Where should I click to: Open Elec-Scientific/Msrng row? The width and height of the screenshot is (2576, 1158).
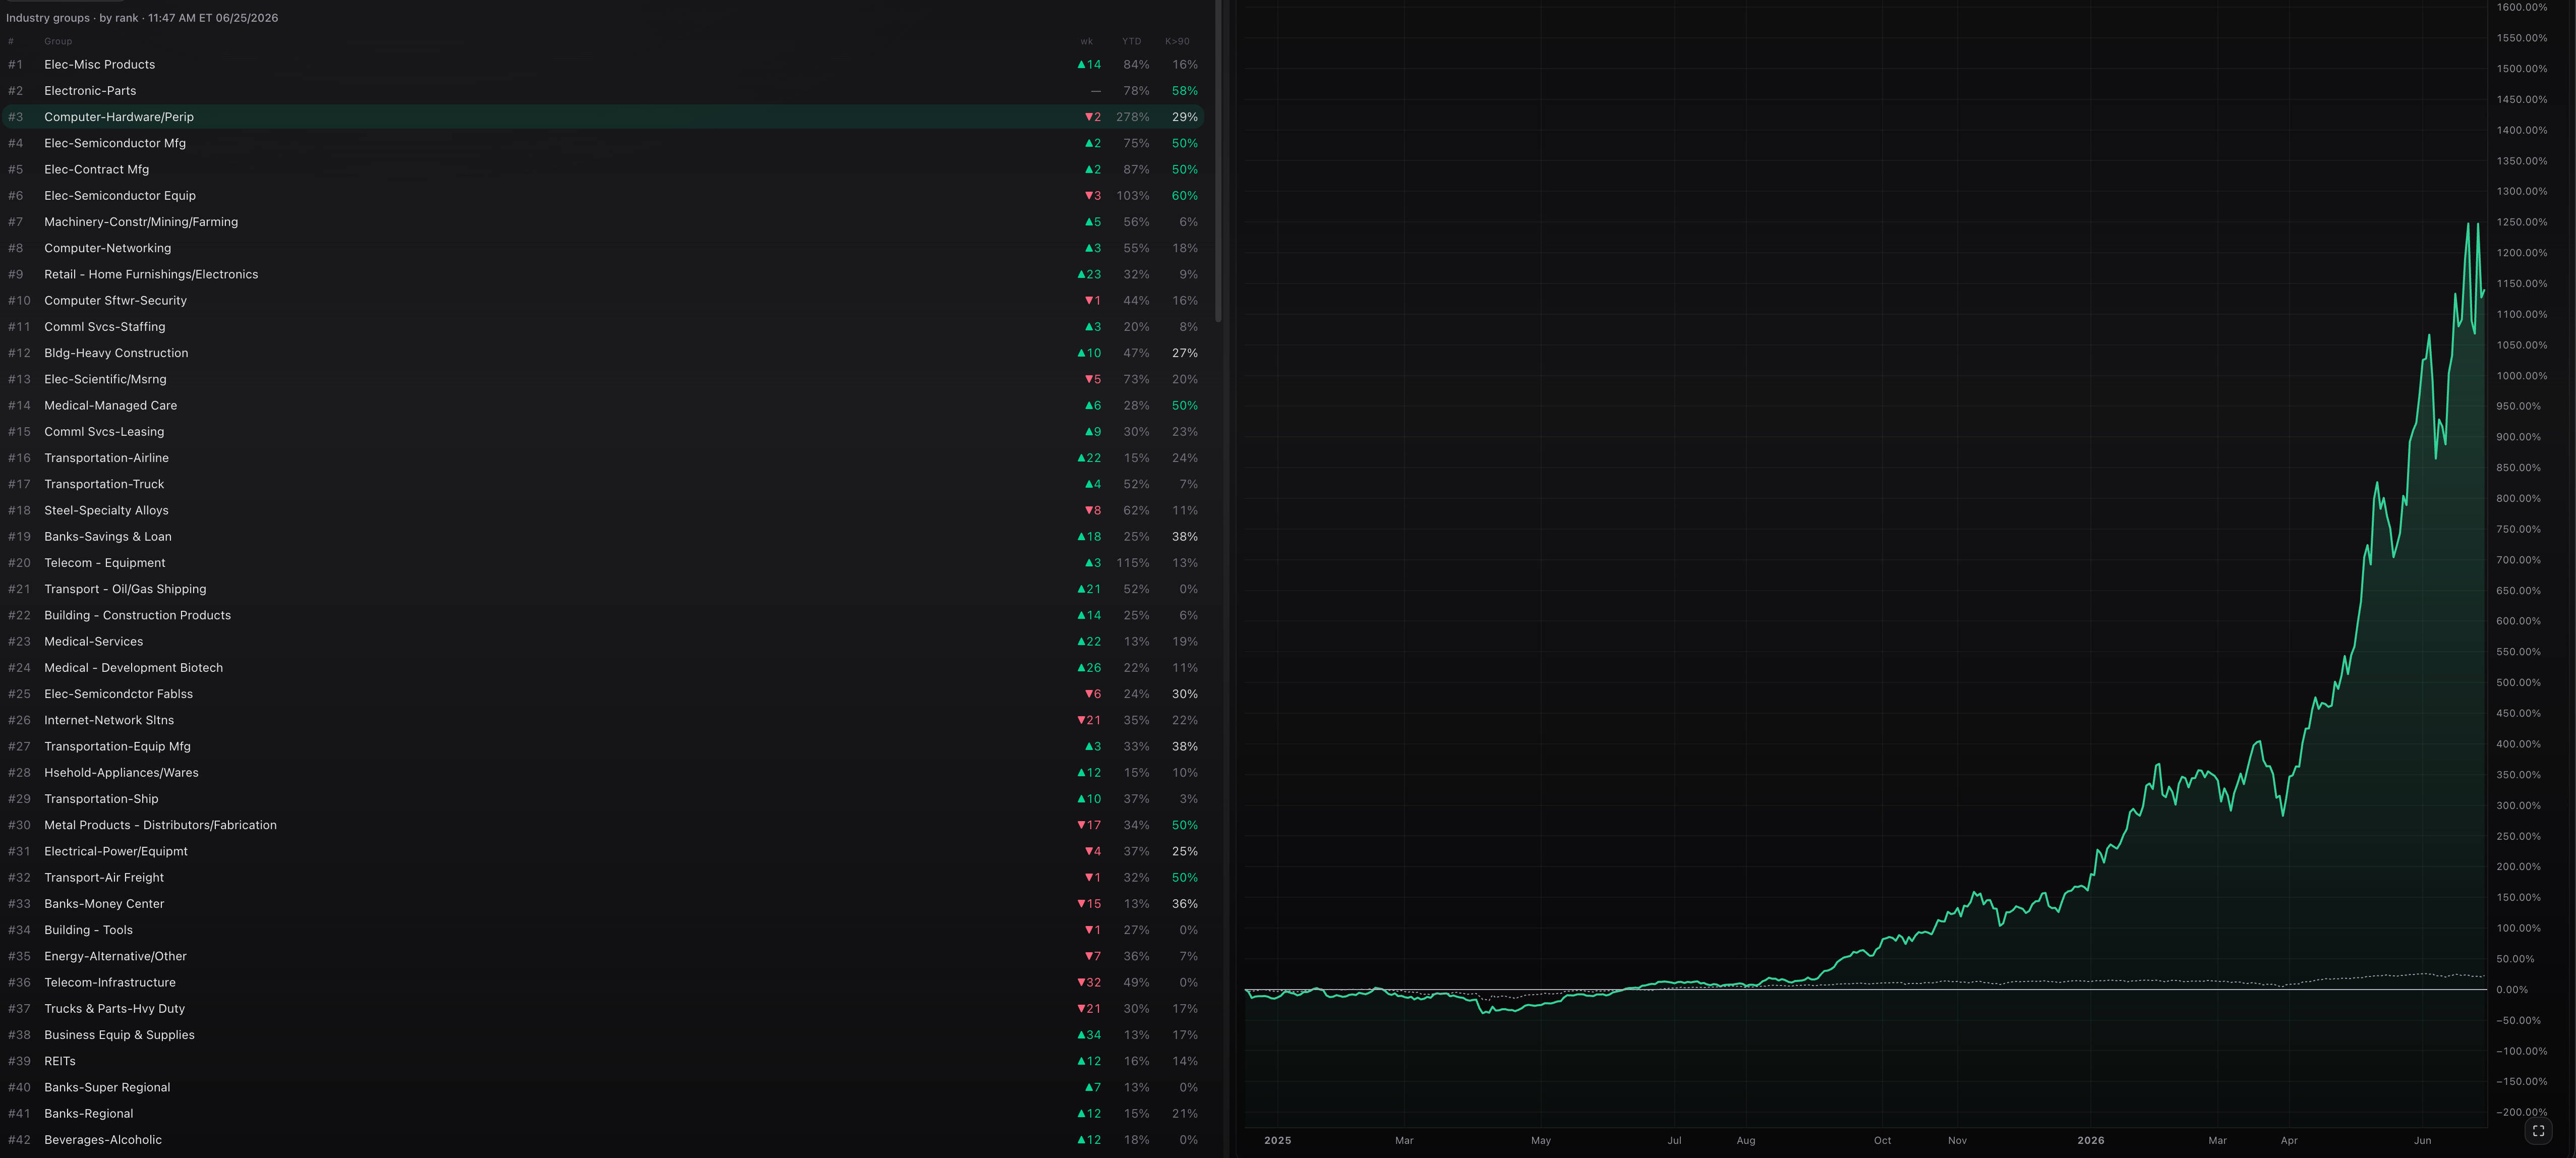click(603, 379)
